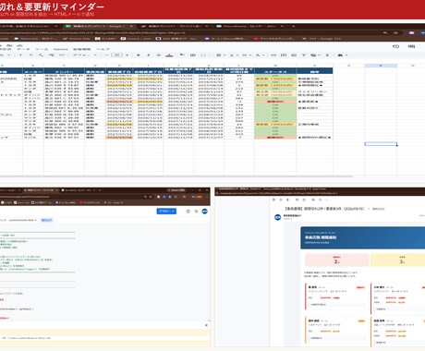The width and height of the screenshot is (425, 351).
Task: Open the help icon in Apps Script header
Action: pos(188,212)
